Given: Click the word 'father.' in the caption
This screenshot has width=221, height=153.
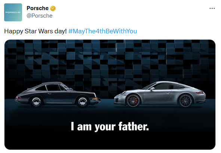Looking at the screenshot, I should click(x=133, y=126).
